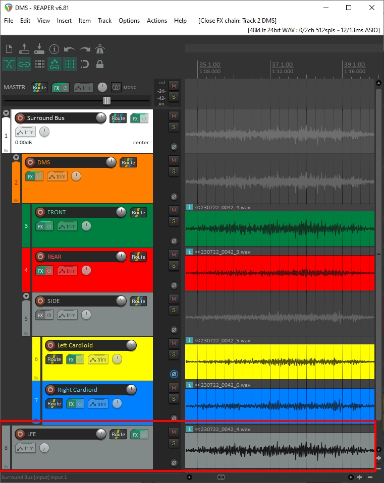Open the File menu

[x=9, y=21]
